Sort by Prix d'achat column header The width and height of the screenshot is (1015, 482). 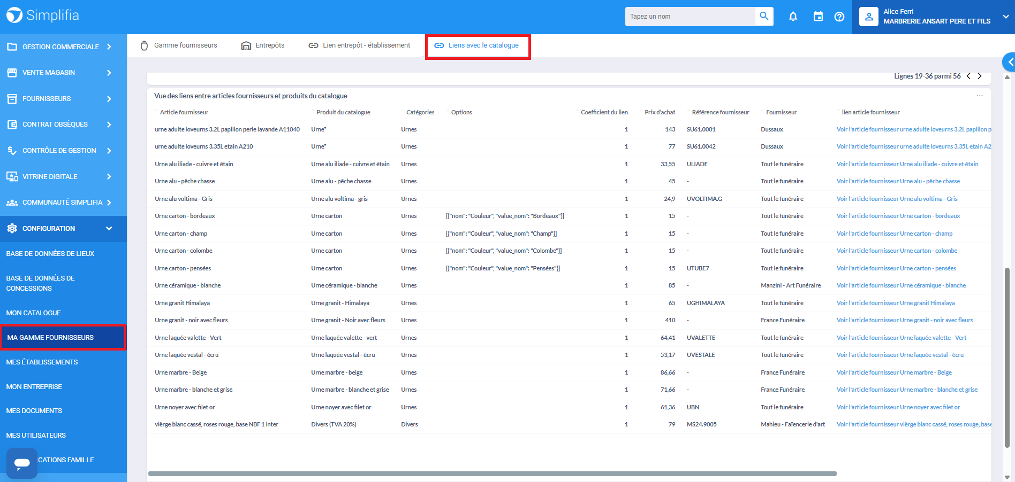click(x=660, y=112)
